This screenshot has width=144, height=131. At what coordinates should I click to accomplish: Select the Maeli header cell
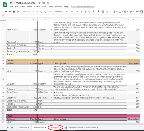pyautogui.click(x=18, y=116)
